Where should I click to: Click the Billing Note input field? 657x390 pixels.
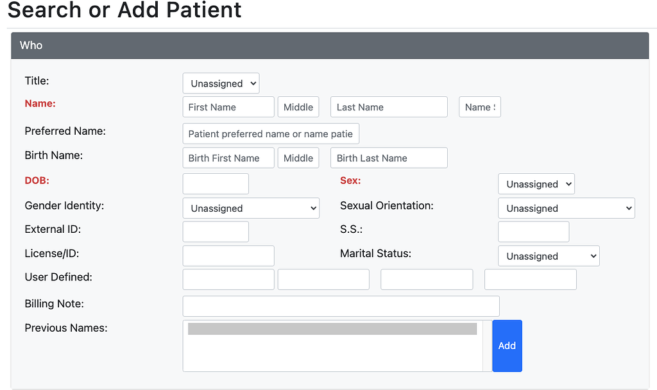pos(341,306)
